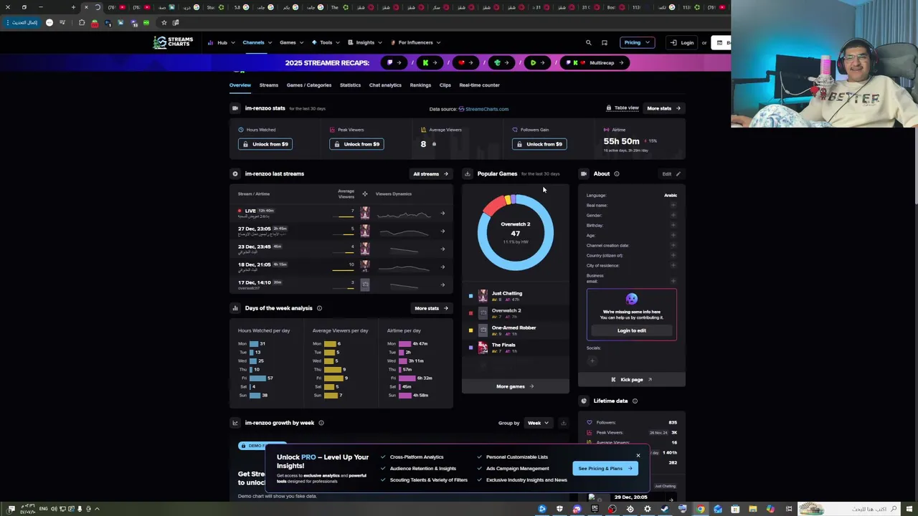Open the 27 Dec, 23:05 stream arrow
Image resolution: width=918 pixels, height=516 pixels.
coord(443,231)
